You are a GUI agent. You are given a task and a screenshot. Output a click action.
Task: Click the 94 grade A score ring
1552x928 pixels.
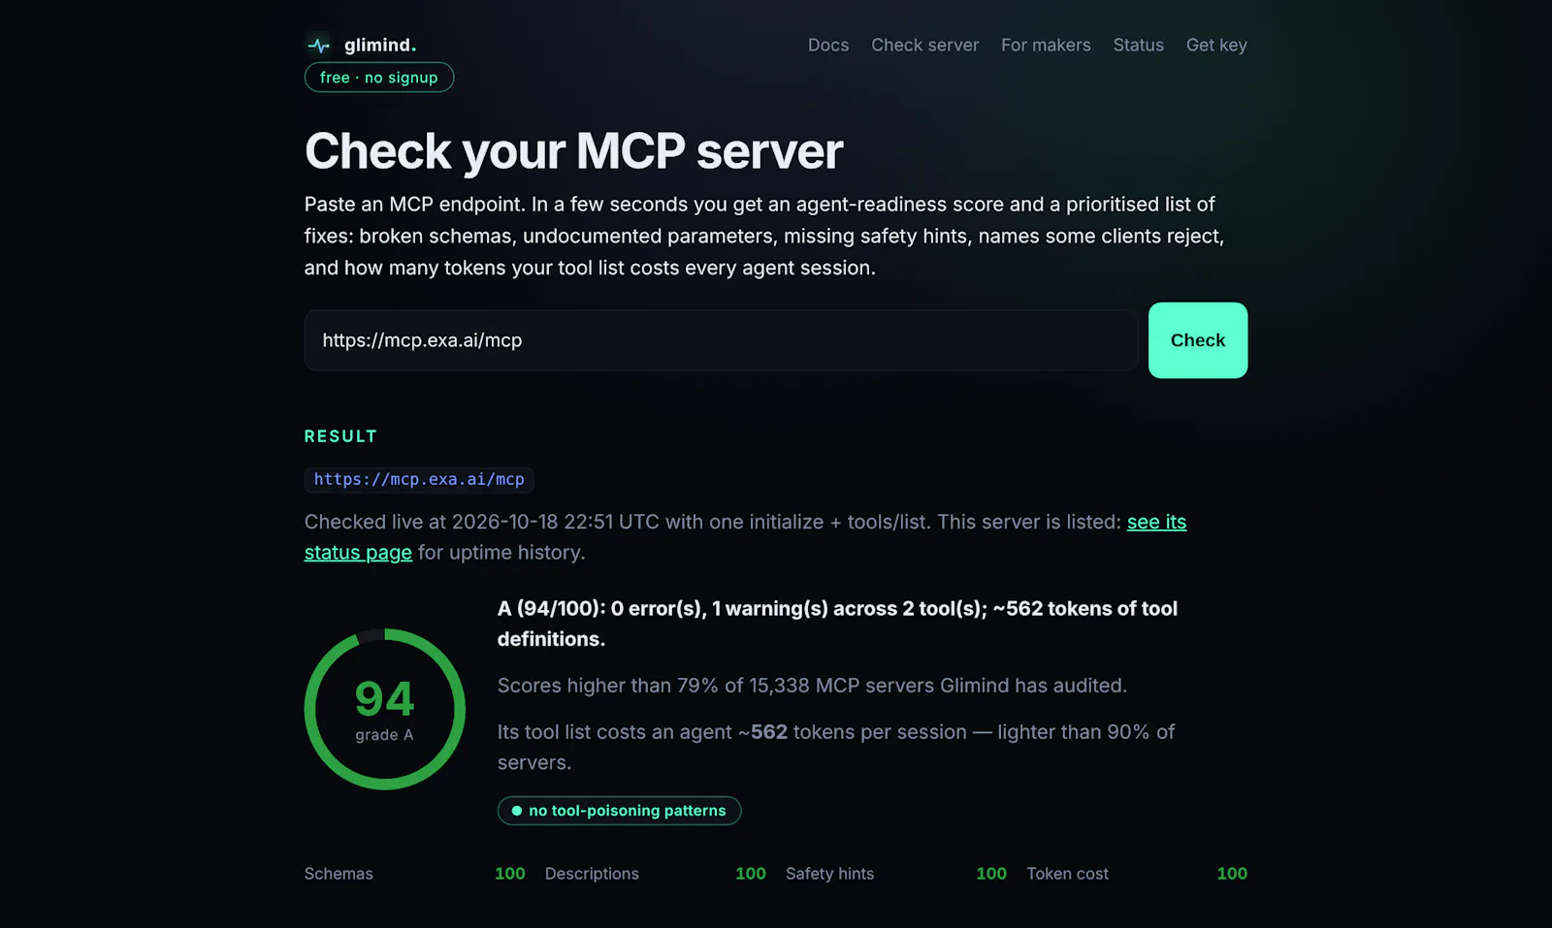pyautogui.click(x=385, y=709)
